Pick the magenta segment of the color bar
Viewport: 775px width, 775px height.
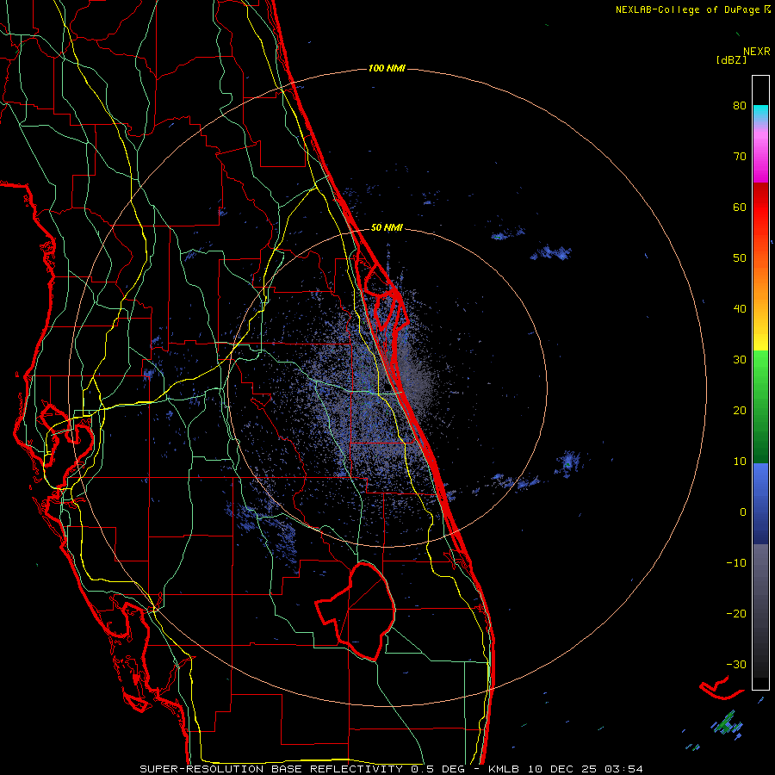760,158
